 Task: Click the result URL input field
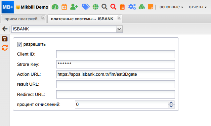click(115, 84)
